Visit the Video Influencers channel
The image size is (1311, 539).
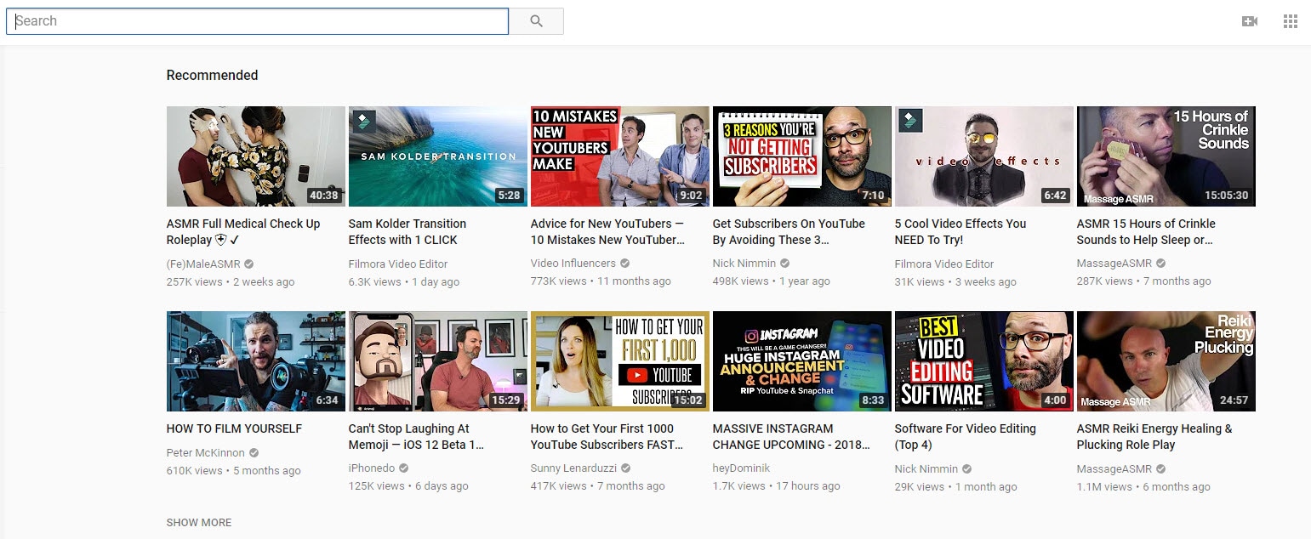point(573,264)
